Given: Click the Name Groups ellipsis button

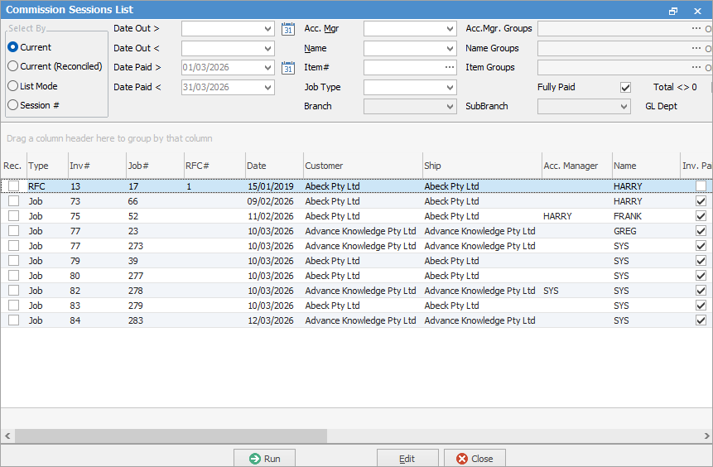Looking at the screenshot, I should tap(696, 48).
